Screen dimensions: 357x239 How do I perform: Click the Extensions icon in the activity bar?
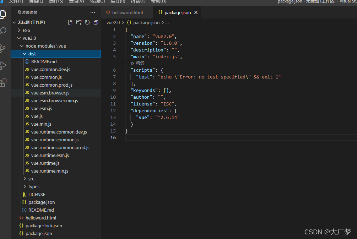[4, 82]
